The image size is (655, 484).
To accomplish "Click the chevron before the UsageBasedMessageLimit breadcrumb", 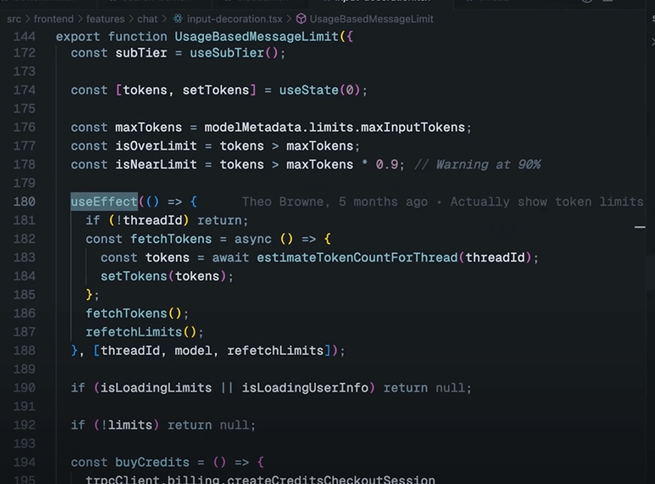I will (289, 19).
